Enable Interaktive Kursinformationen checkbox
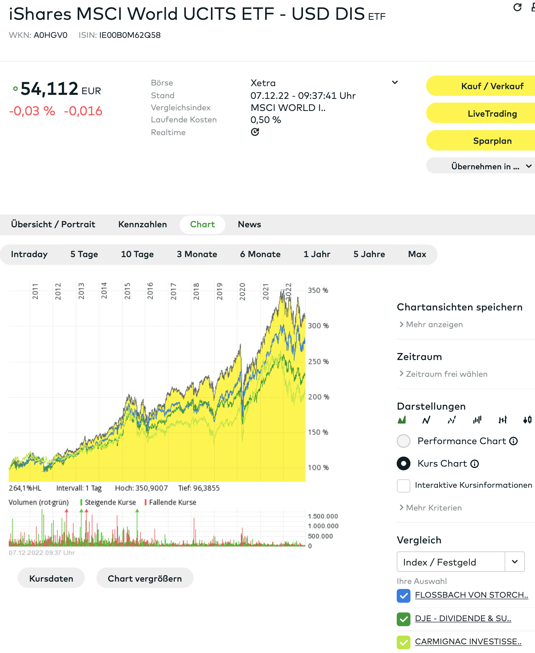Viewport: 535px width, 653px height. tap(403, 485)
